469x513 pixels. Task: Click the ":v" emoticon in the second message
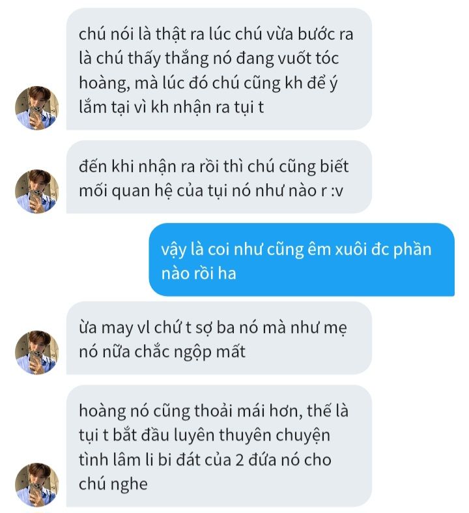point(337,192)
